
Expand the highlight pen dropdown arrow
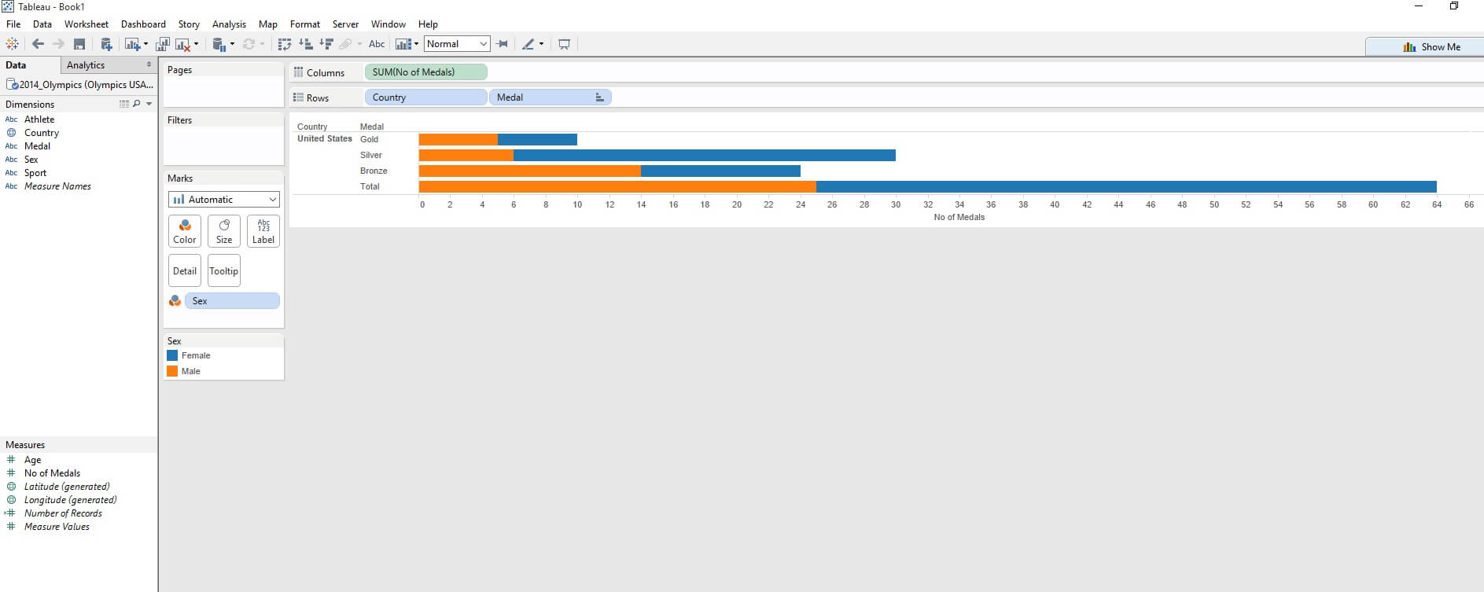tap(541, 44)
